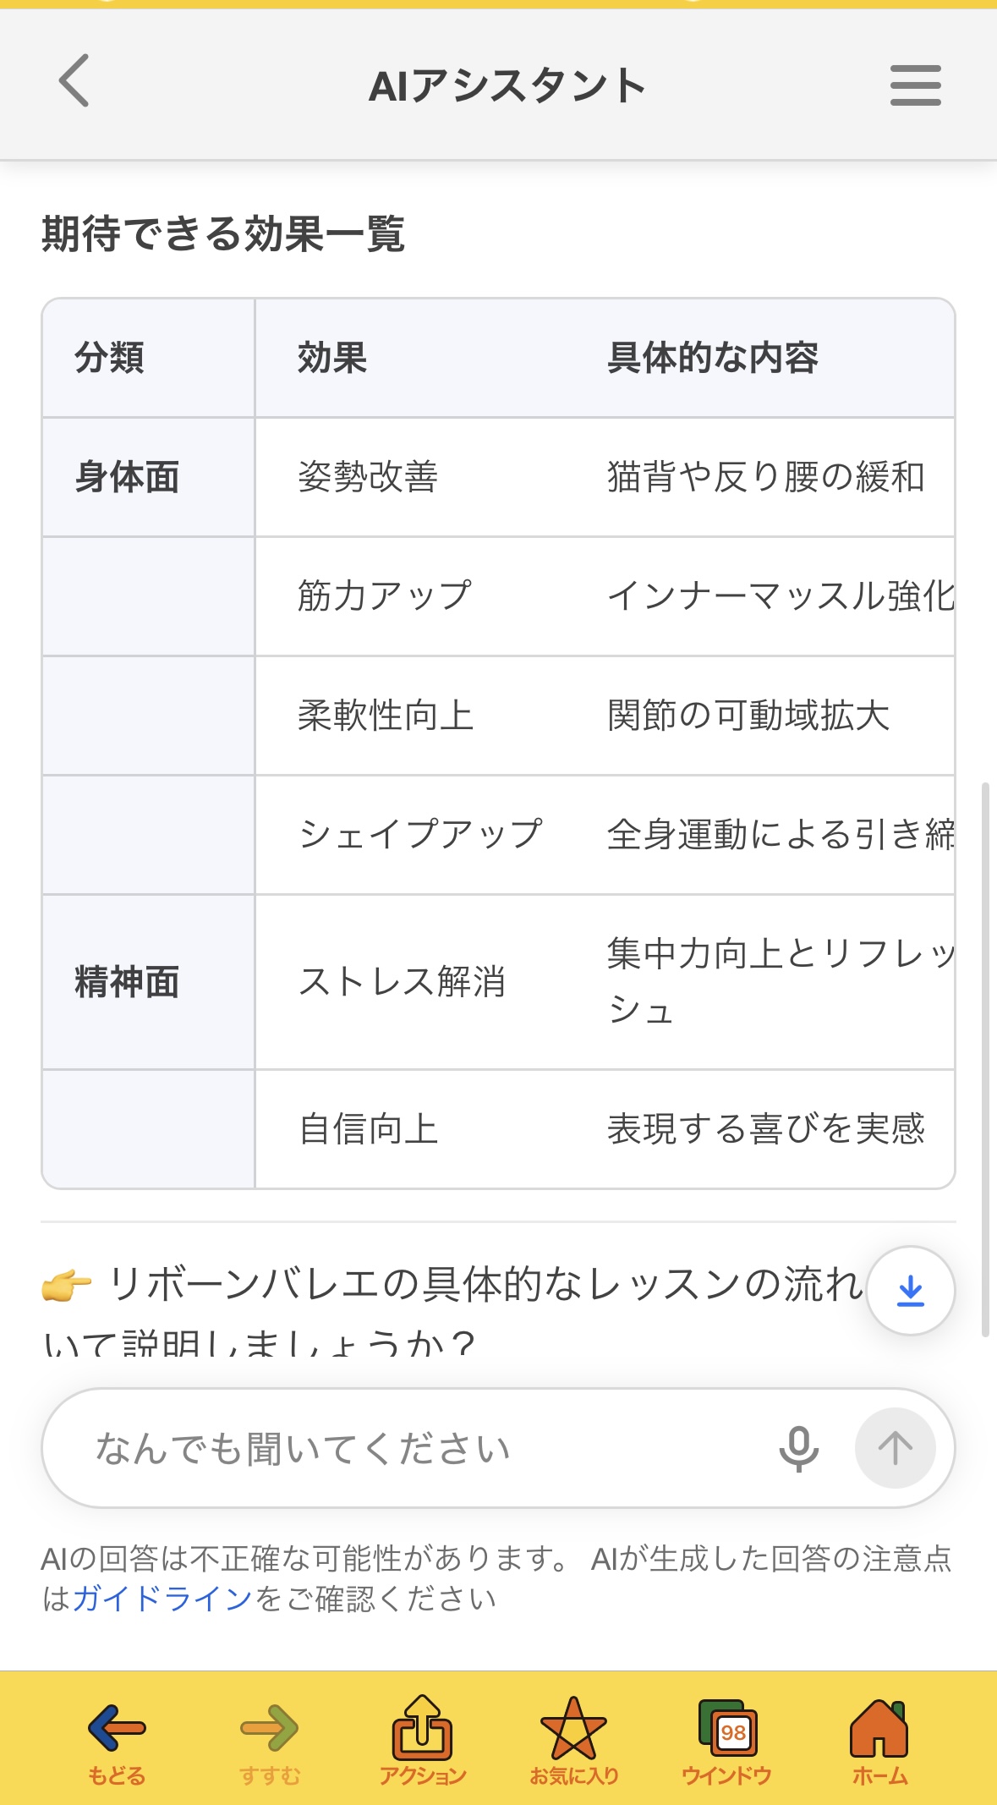Click the scroll-to-bottom download arrow
The image size is (997, 1805).
[x=911, y=1291]
